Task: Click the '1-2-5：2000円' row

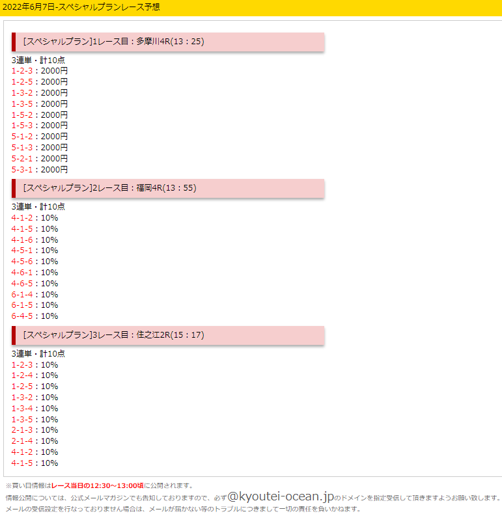Action: point(40,81)
